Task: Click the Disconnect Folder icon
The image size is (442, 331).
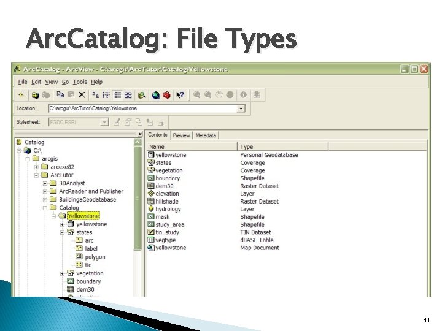Action: pos(46,95)
